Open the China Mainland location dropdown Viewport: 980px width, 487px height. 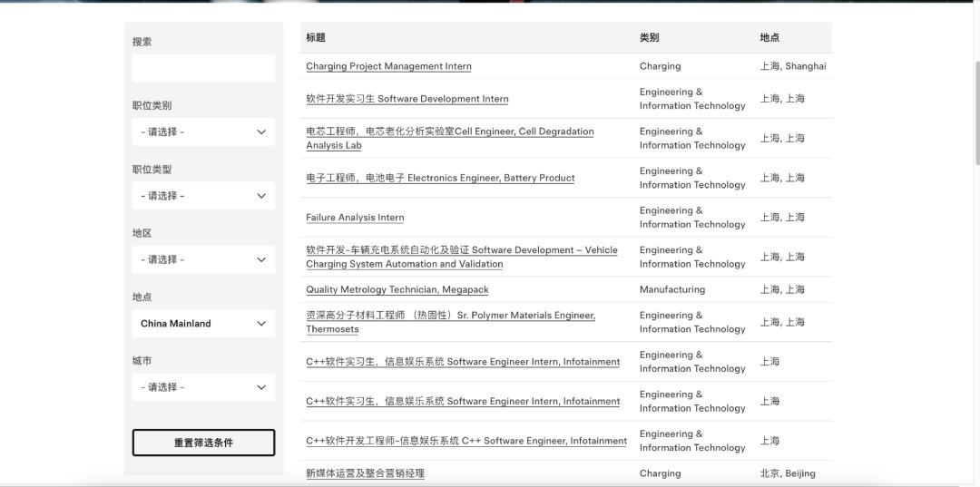[x=203, y=324]
